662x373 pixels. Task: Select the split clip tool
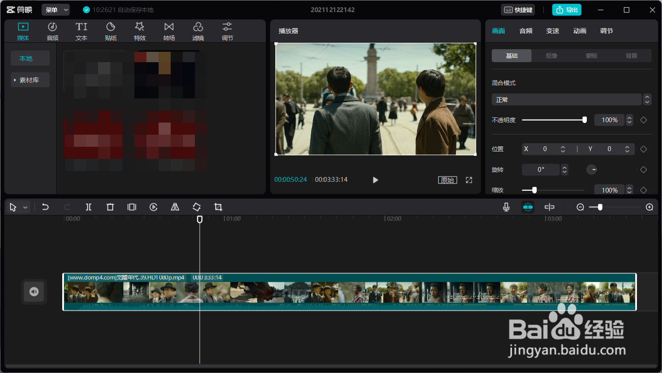click(89, 207)
